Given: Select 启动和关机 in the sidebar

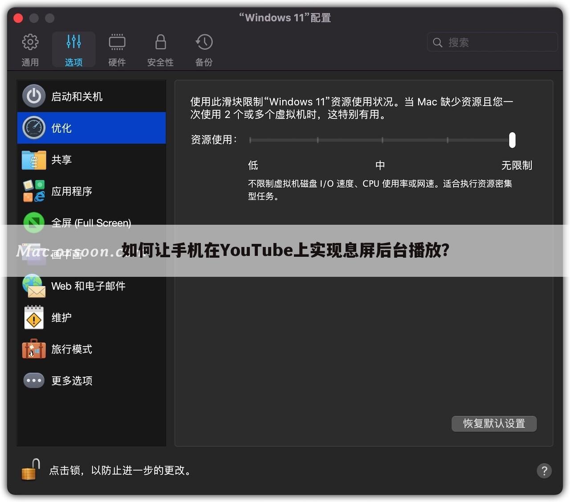Looking at the screenshot, I should [x=91, y=96].
